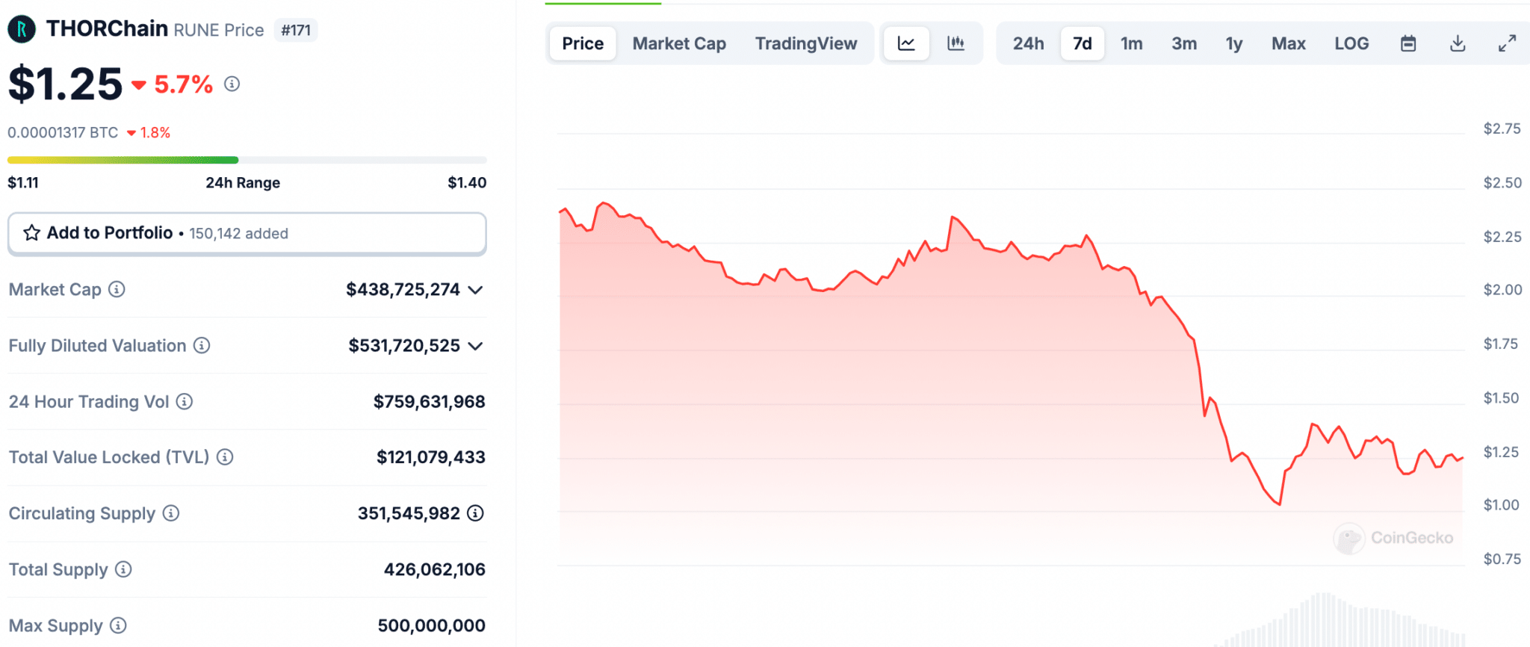Click the info icon beside price change
Viewport: 1530px width, 647px height.
tap(232, 84)
